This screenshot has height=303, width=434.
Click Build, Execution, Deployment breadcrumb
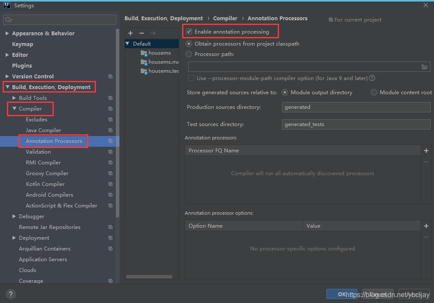(164, 18)
